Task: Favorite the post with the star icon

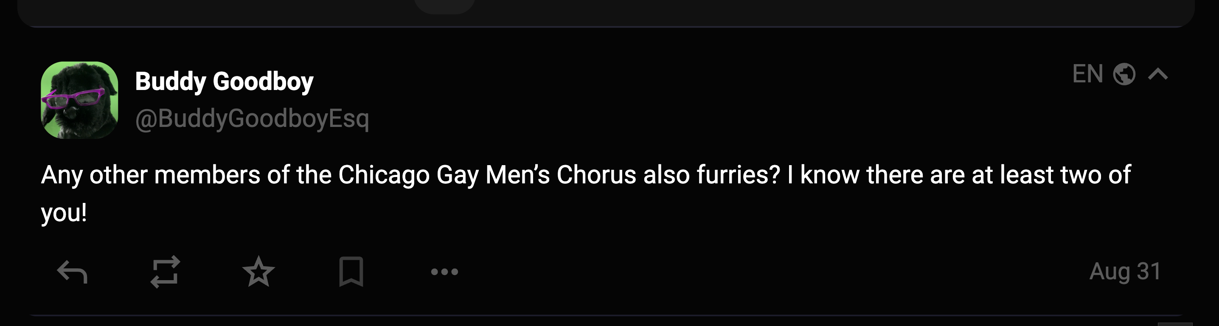Action: coord(258,272)
